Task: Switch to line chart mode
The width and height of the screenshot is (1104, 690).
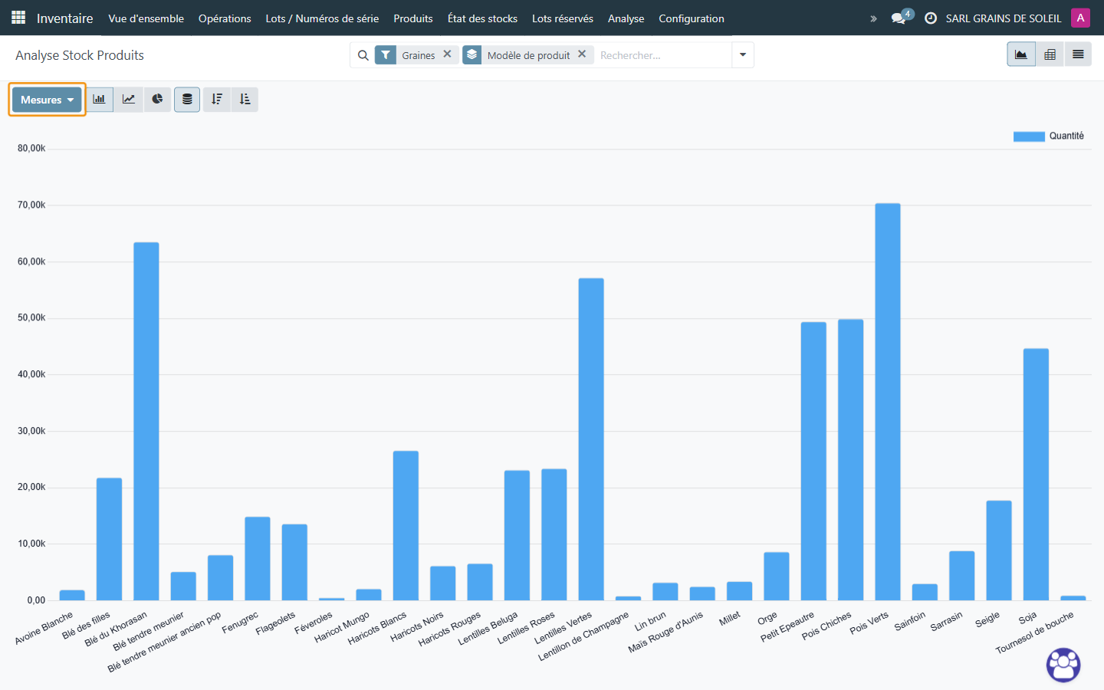Action: (x=129, y=100)
